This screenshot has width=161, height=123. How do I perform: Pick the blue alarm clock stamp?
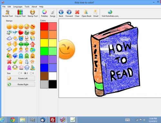(x=21, y=38)
